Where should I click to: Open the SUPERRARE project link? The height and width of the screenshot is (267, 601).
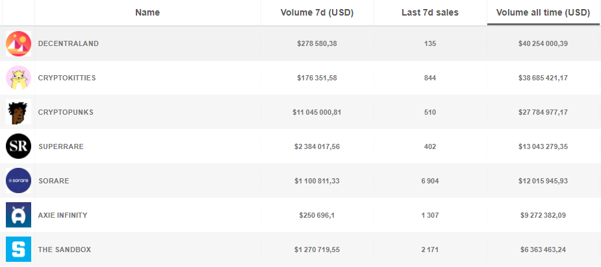[61, 146]
